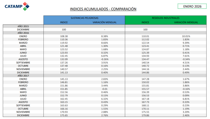This screenshot has height=119, width=210.
Task: Select INDICE column header under SUSTANCIAS PELIGROSAS
Action: (64, 22)
